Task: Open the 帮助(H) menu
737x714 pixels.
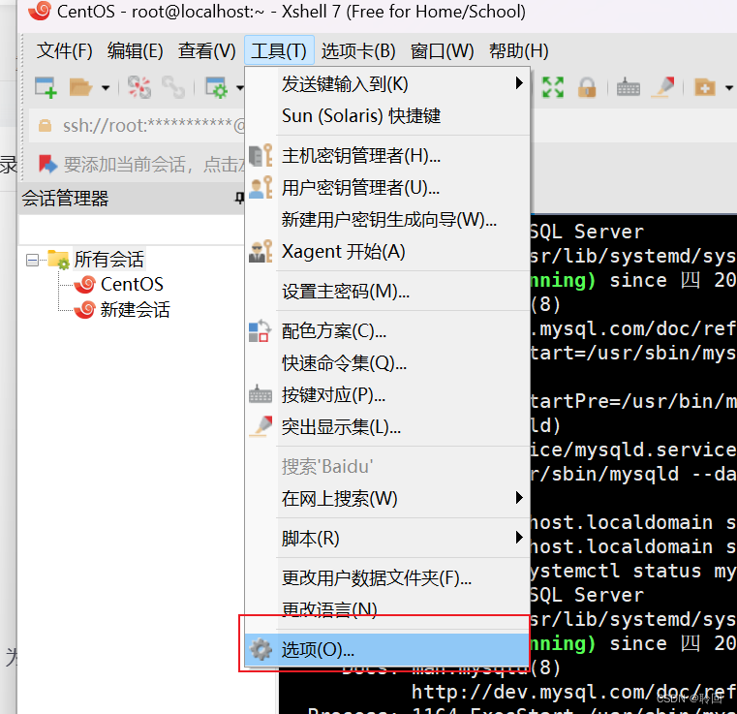Action: (518, 50)
